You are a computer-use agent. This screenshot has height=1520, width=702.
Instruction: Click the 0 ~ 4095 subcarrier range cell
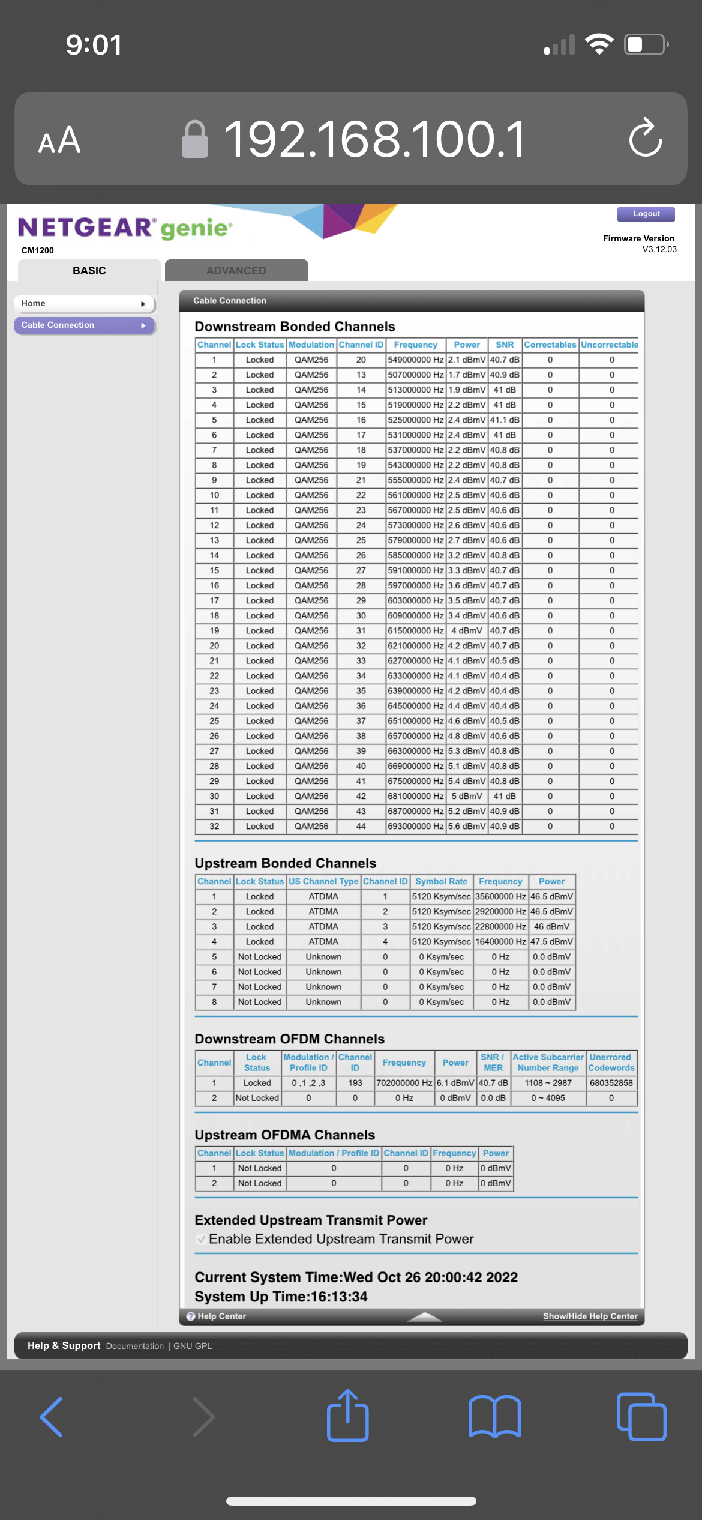[548, 1098]
